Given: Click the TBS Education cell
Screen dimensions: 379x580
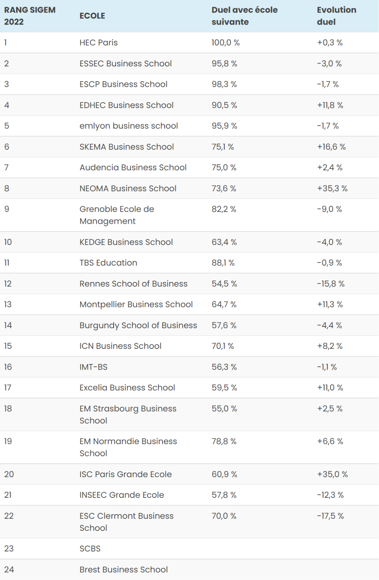Looking at the screenshot, I should click(x=108, y=263).
